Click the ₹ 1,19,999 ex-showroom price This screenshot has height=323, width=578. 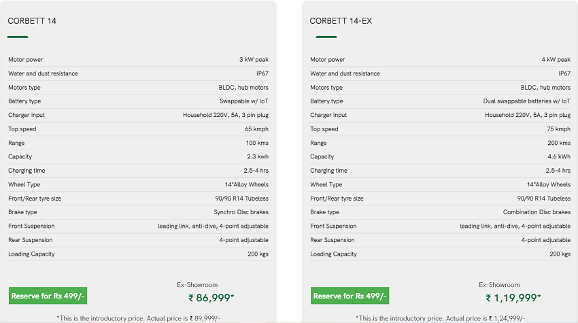pos(513,298)
